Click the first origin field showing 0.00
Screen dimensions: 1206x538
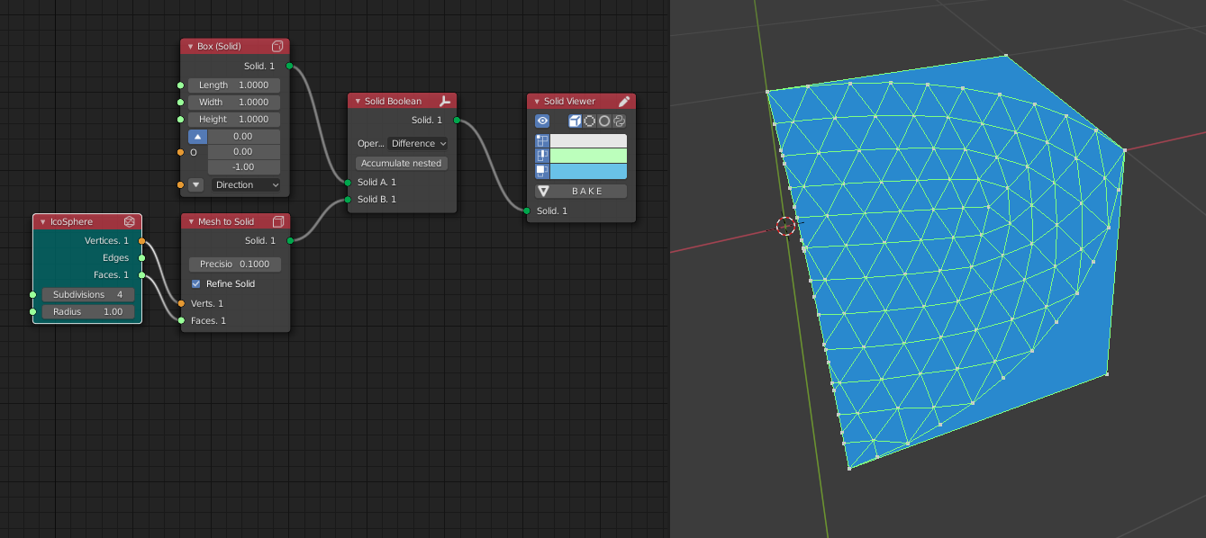coord(244,137)
